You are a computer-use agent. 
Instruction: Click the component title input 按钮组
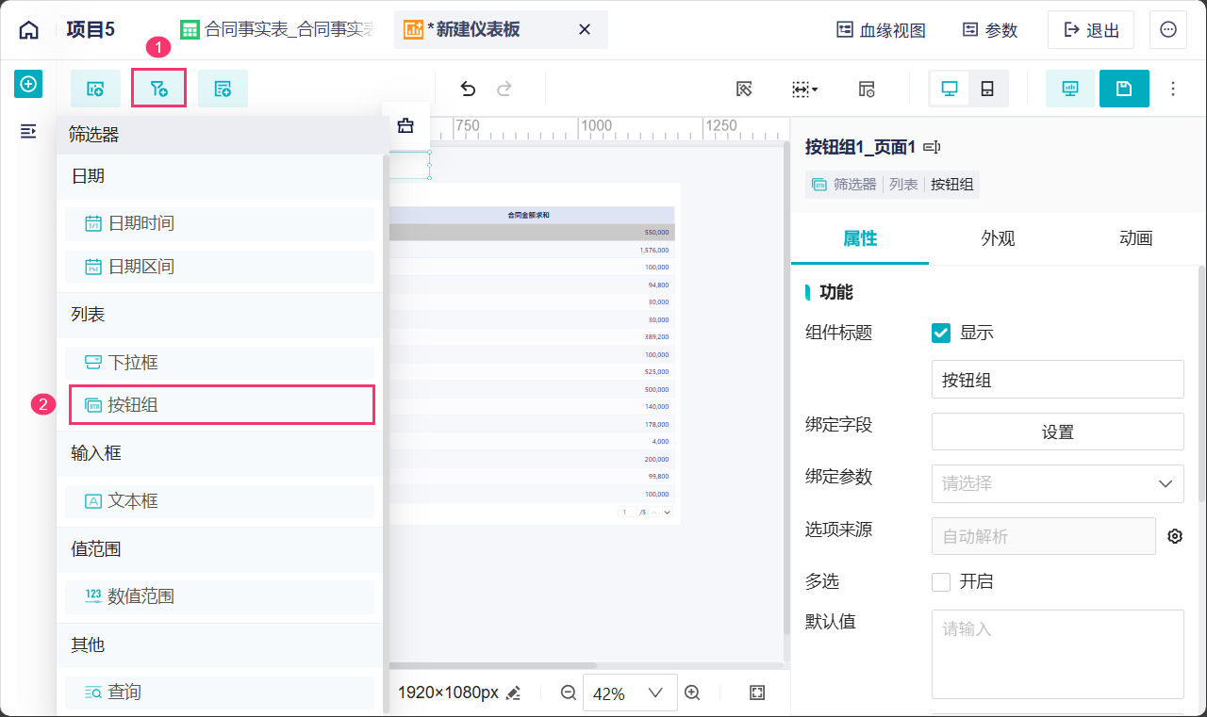point(1058,380)
